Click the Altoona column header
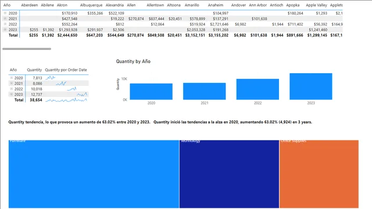372x209 pixels. (174, 5)
